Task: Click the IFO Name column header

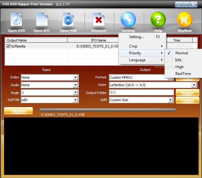Action: click(x=93, y=40)
